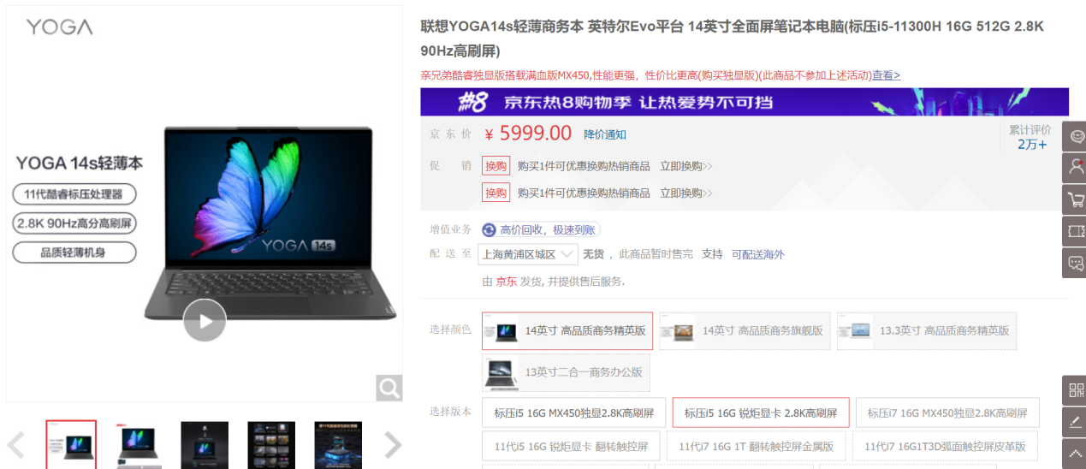Open the shopping cart icon in sidebar

point(1075,199)
